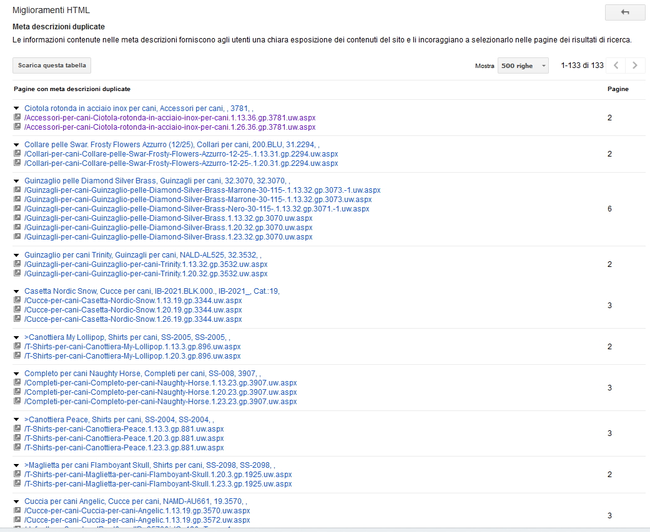650x532 pixels.
Task: Go to the next results page
Action: click(634, 65)
